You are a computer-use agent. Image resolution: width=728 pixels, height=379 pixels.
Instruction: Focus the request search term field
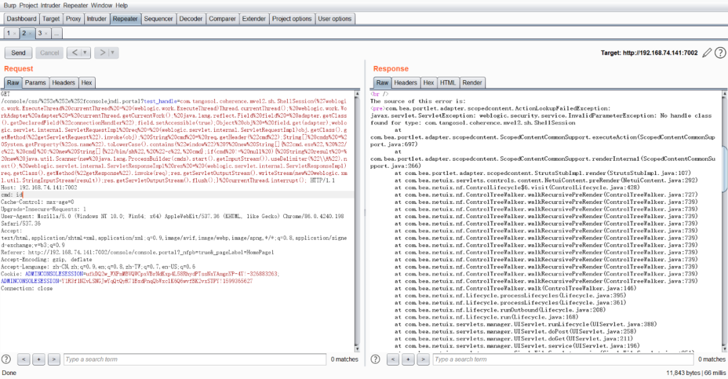pyautogui.click(x=195, y=359)
